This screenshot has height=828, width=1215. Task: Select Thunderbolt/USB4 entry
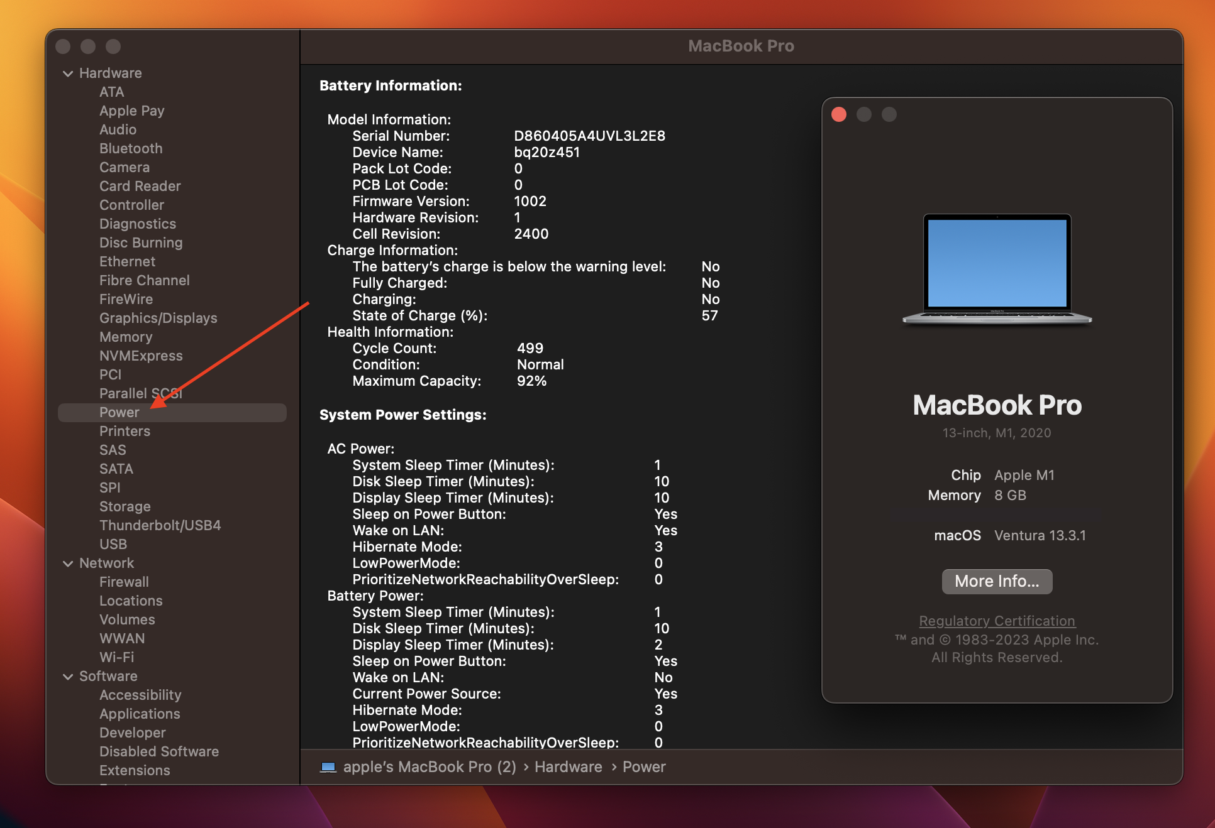click(x=160, y=525)
